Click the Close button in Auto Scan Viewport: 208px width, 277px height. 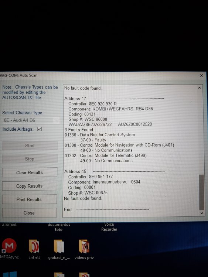(x=29, y=213)
